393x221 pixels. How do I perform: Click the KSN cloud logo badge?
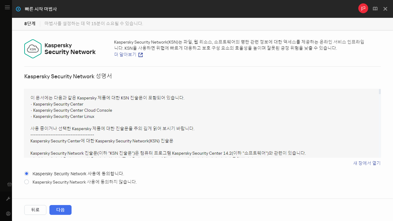(33, 48)
